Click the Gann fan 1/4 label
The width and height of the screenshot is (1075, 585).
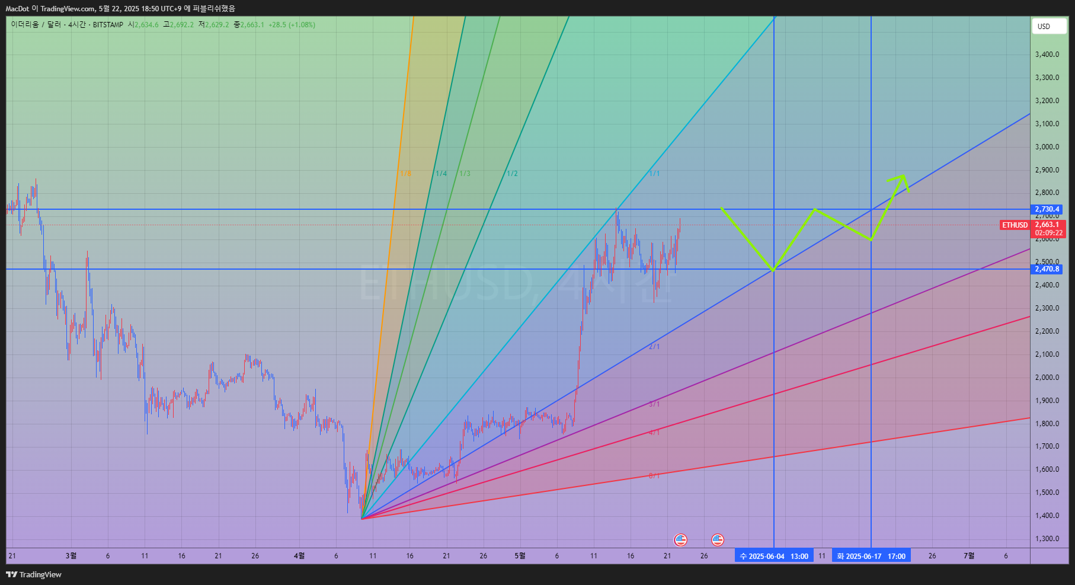[x=441, y=174]
